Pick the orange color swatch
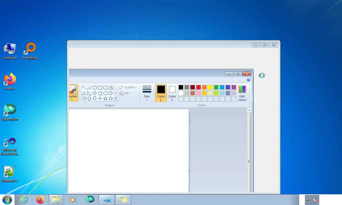This screenshot has width=342, height=205. point(204,87)
